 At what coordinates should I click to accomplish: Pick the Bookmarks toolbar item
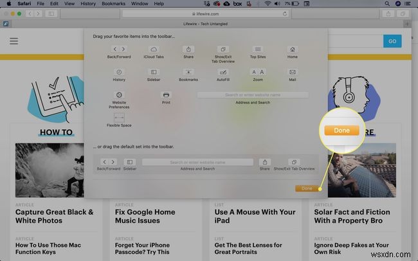tap(188, 75)
